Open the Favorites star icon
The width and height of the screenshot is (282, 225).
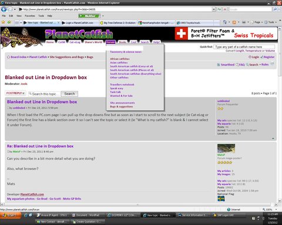click(3, 22)
